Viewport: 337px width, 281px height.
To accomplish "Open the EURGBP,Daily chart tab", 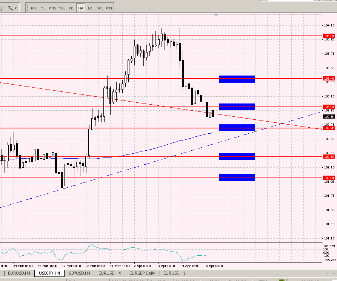I will click(142, 273).
